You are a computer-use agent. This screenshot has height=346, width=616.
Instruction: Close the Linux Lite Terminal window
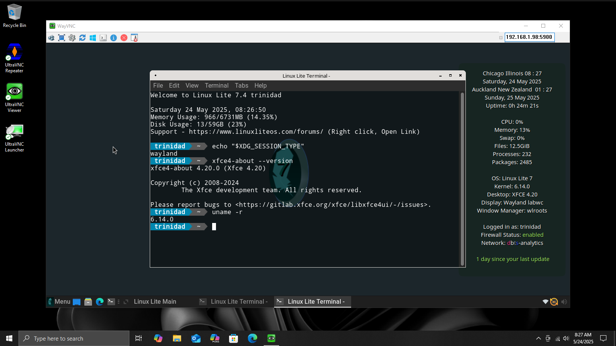(x=460, y=76)
